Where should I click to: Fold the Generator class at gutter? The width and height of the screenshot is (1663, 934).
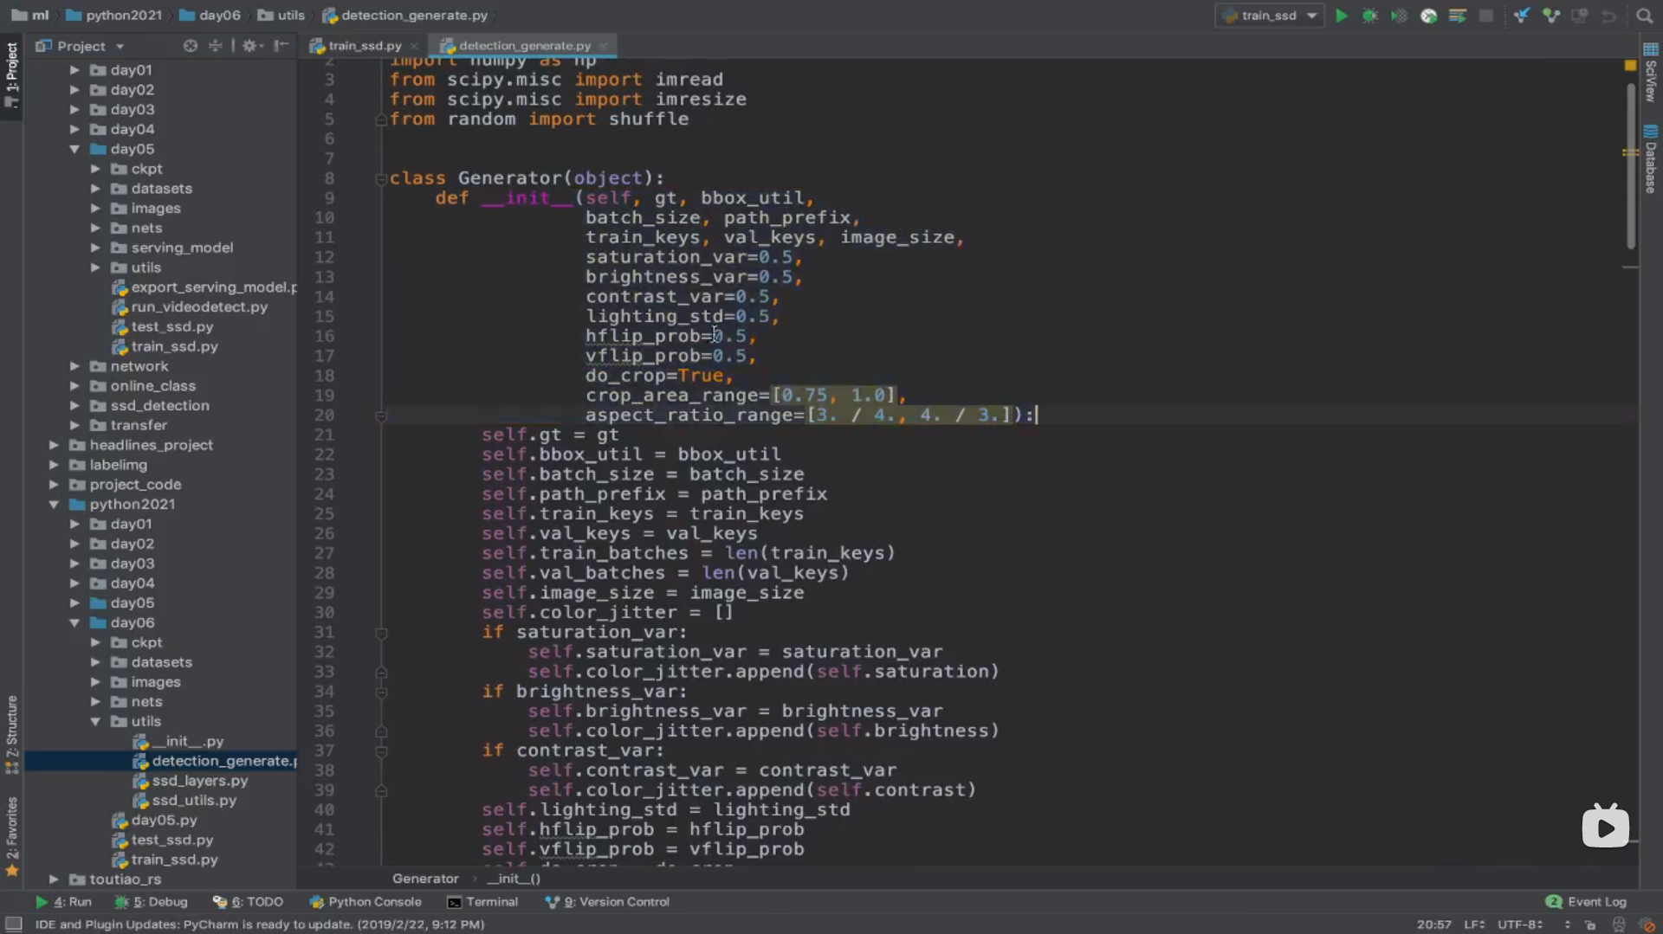[380, 179]
